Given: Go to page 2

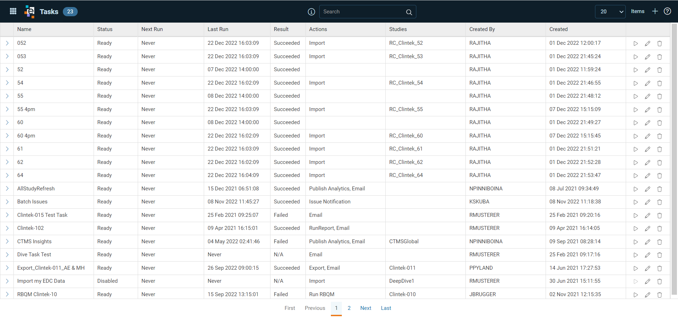Looking at the screenshot, I should [349, 308].
